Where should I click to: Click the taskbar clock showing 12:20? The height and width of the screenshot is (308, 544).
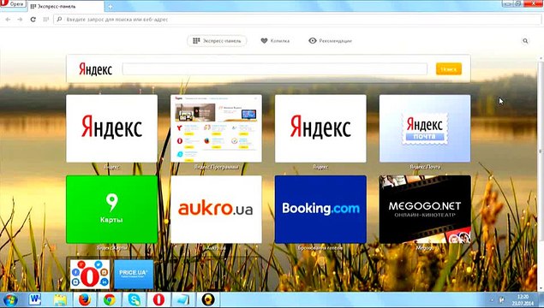click(x=522, y=300)
